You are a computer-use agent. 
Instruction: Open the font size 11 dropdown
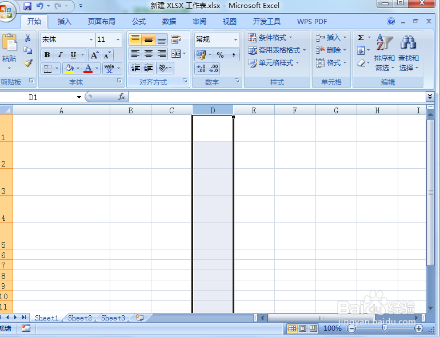(x=118, y=39)
